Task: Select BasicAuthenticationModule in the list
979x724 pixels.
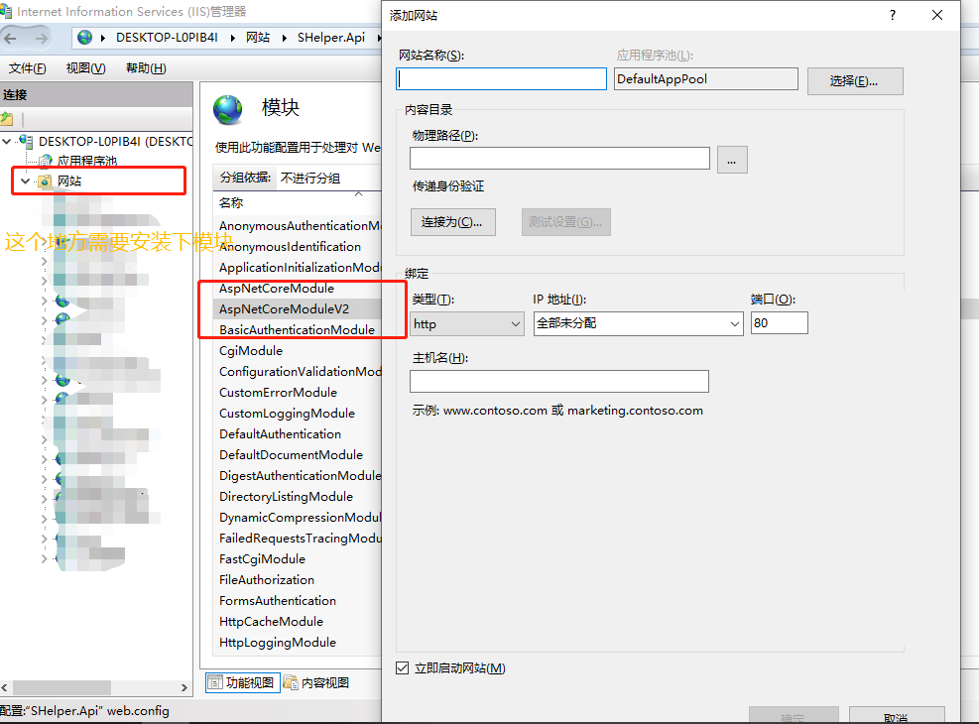Action: pyautogui.click(x=299, y=329)
